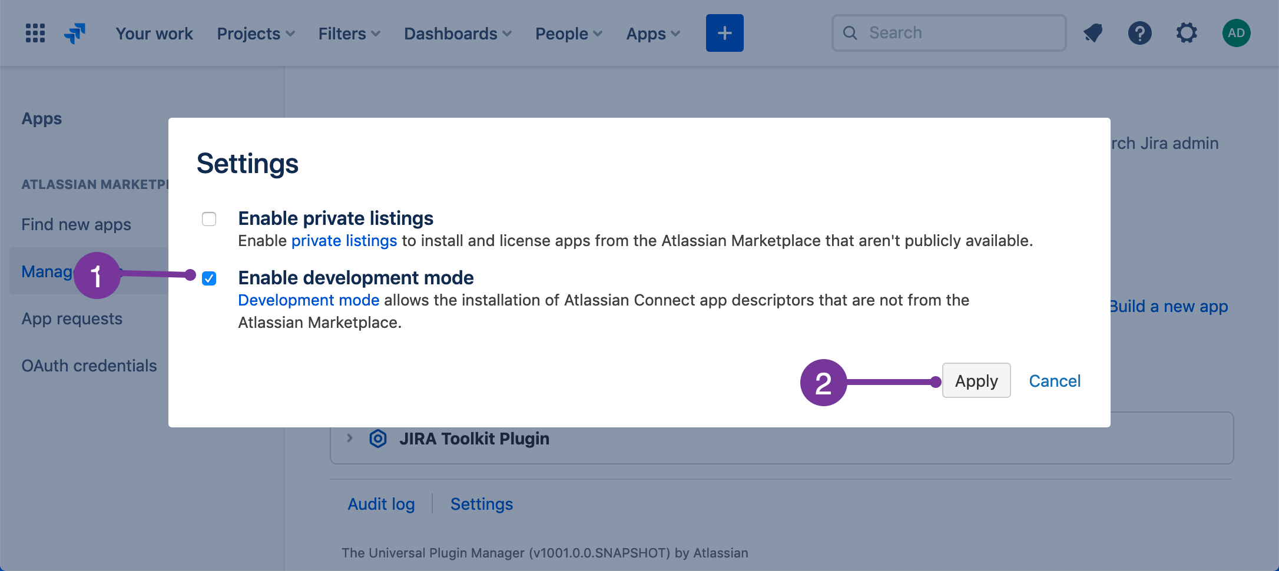The height and width of the screenshot is (571, 1279).
Task: Click the JIRA Toolkit Plugin app icon
Action: [x=377, y=438]
